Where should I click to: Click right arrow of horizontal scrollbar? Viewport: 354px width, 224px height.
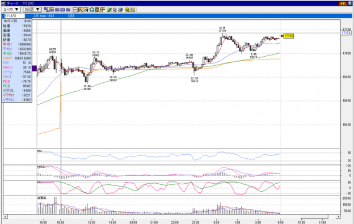point(338,217)
